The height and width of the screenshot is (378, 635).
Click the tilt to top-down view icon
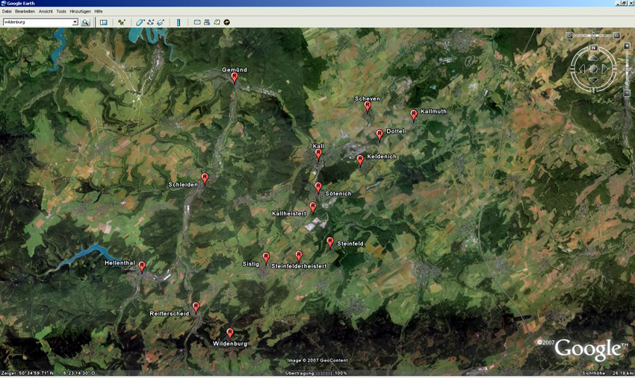coord(569,36)
